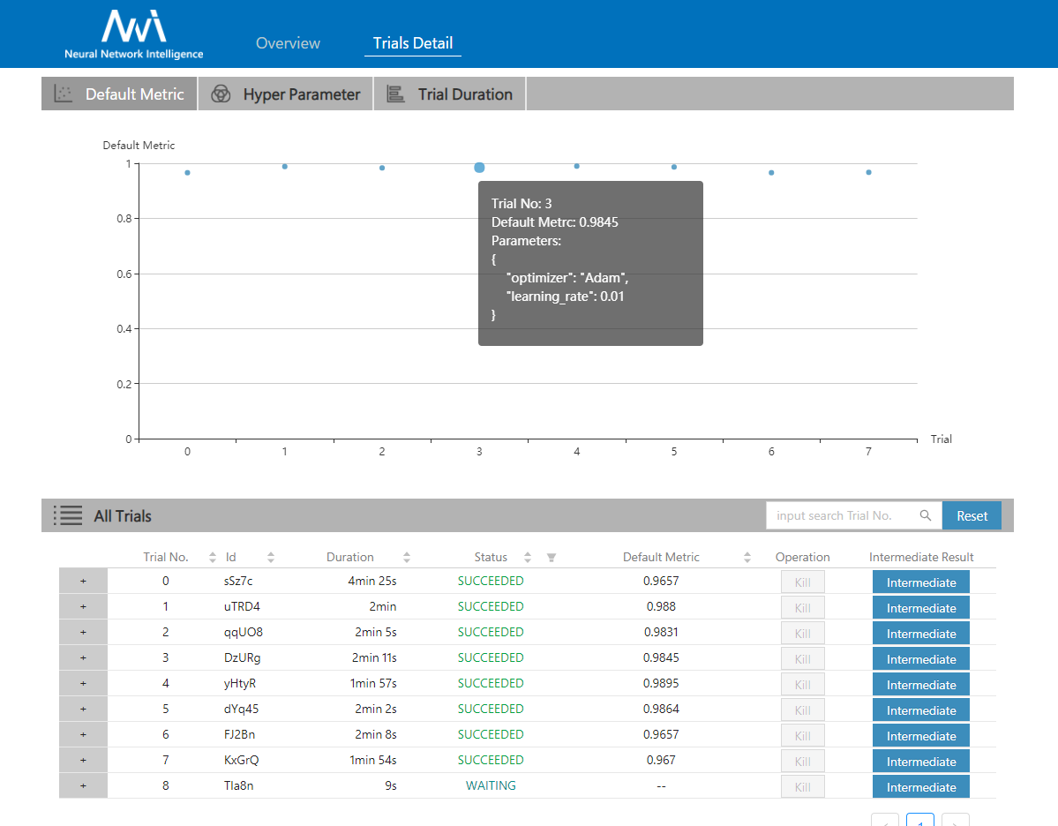Switch to the Hyper Parameter tab
This screenshot has width=1058, height=826.
pyautogui.click(x=286, y=94)
